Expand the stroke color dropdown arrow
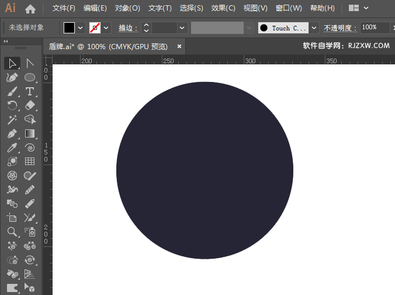 click(106, 28)
